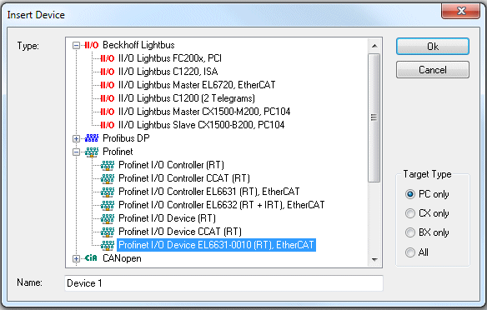Select Profinet I/O Device CCAT (RT)

[x=180, y=232]
